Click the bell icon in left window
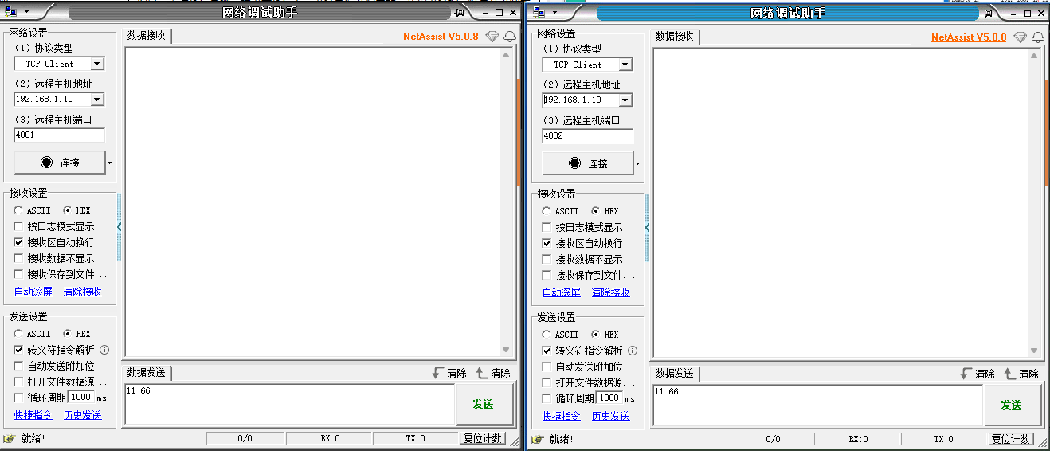The width and height of the screenshot is (1050, 451). click(x=510, y=37)
